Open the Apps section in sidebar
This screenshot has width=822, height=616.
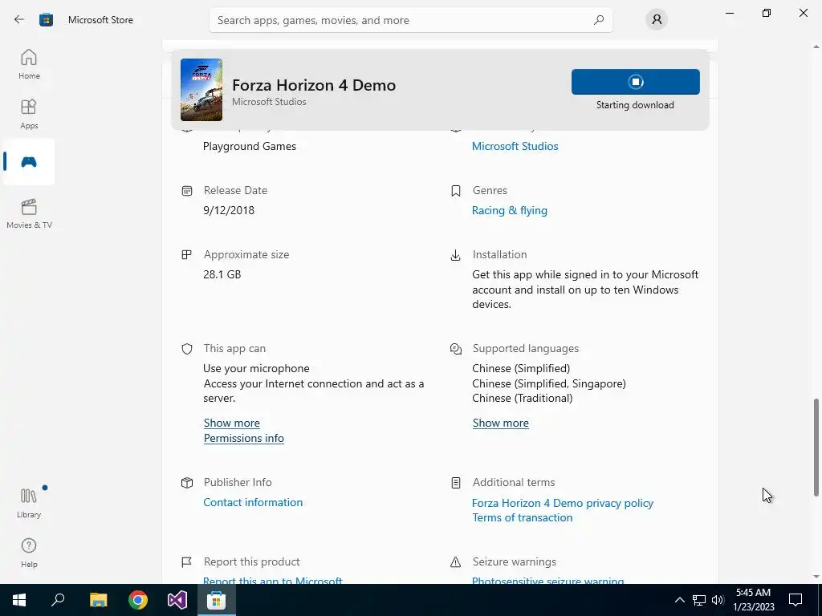point(29,114)
